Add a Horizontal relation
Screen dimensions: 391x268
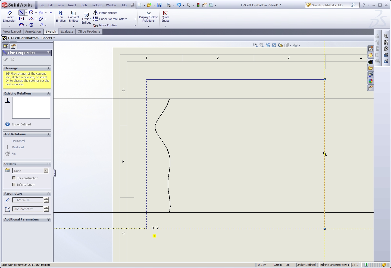(x=18, y=141)
